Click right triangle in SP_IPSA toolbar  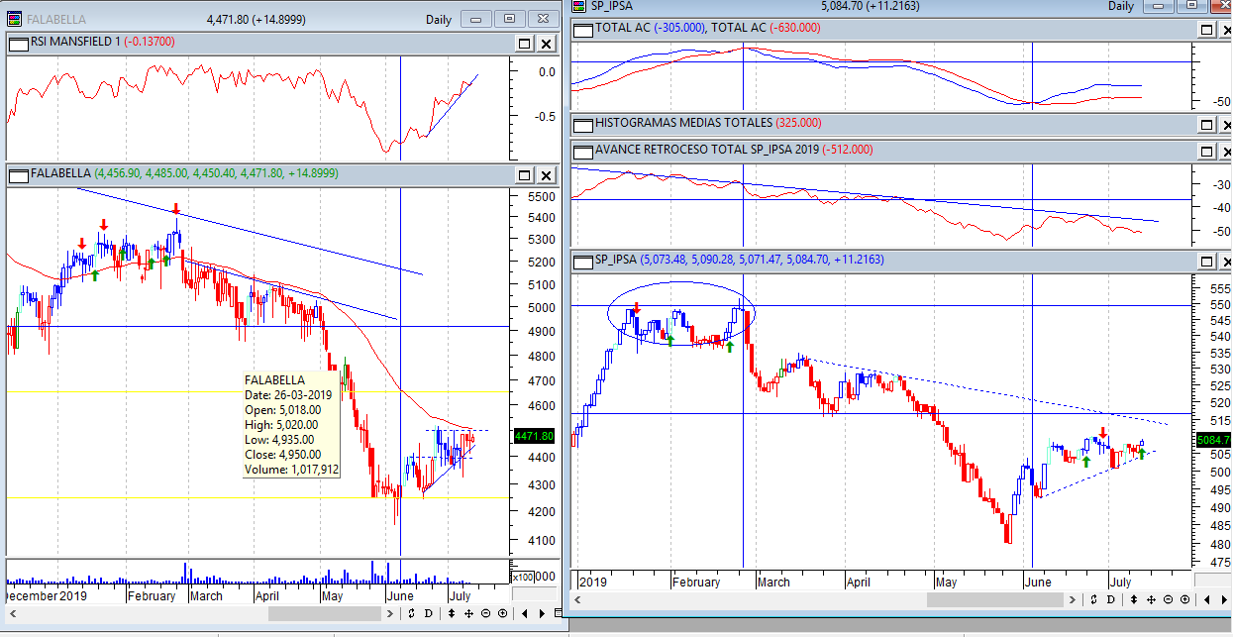[1224, 599]
